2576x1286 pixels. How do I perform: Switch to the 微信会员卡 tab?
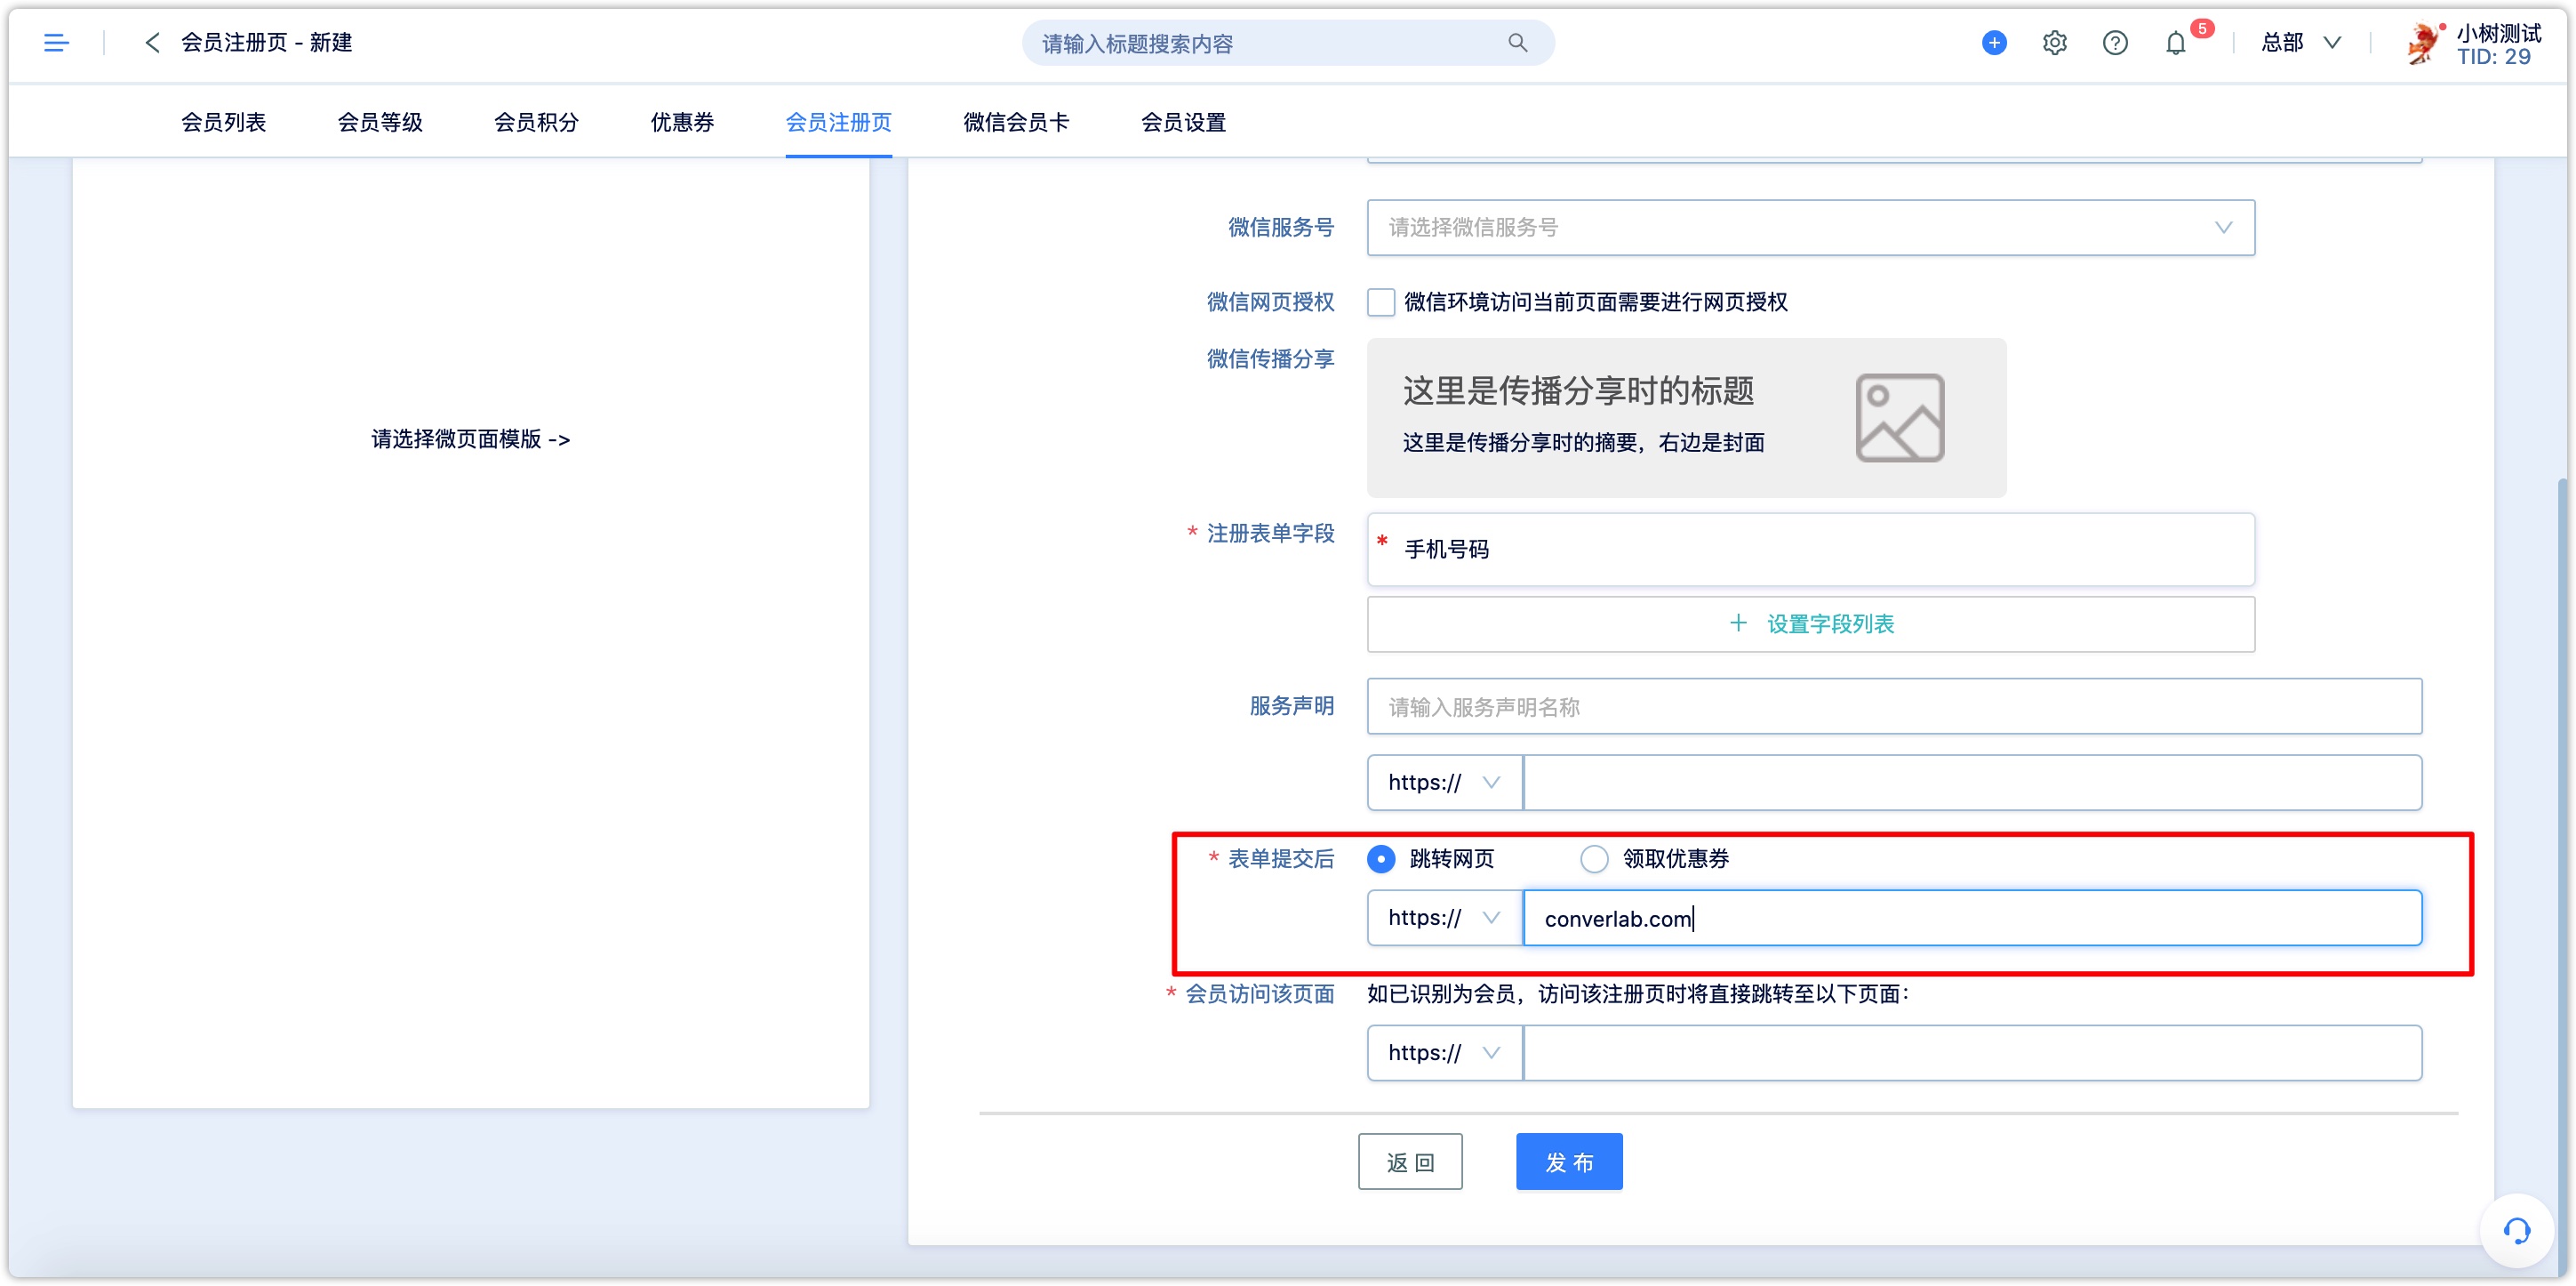click(1016, 122)
